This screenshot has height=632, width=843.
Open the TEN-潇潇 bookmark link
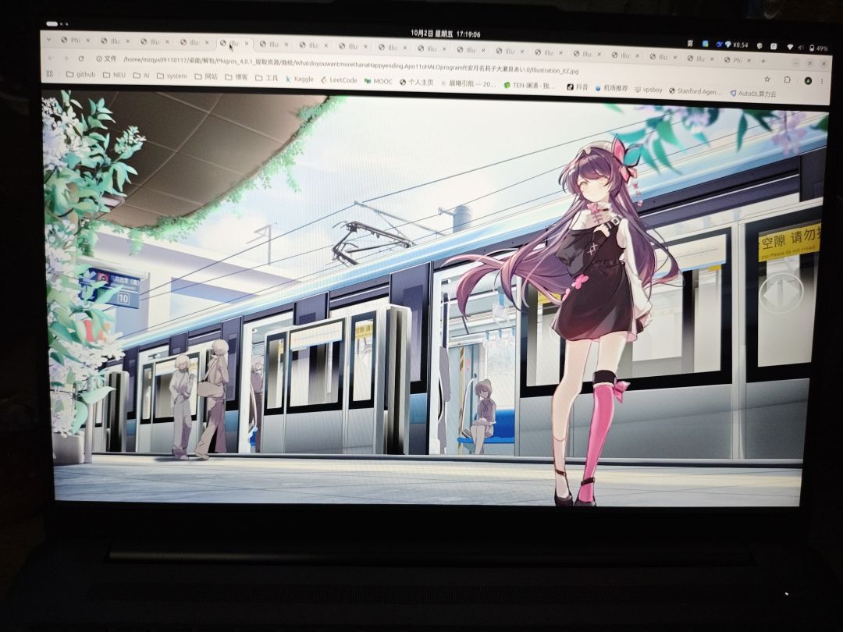(x=529, y=86)
